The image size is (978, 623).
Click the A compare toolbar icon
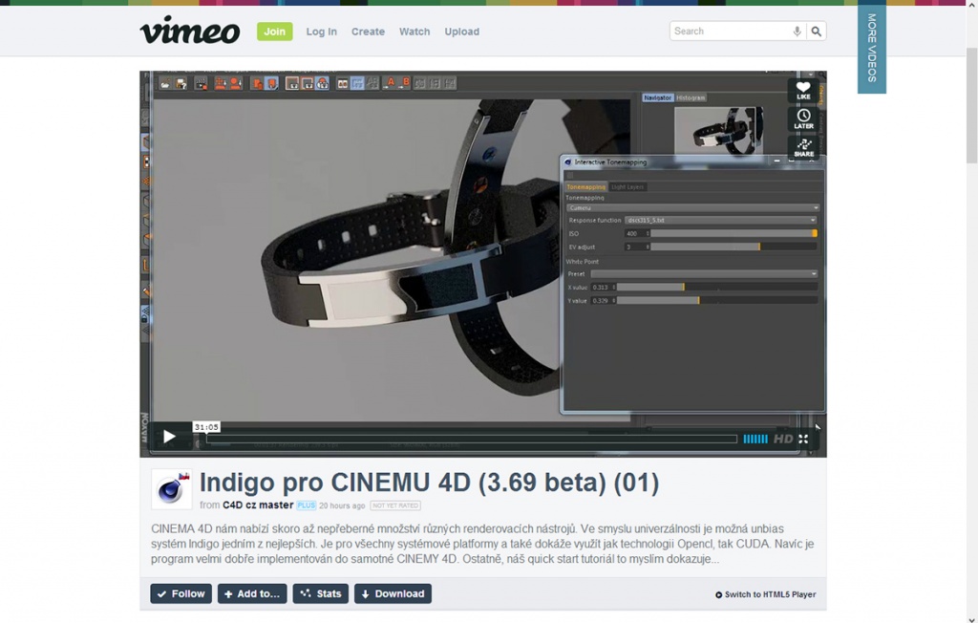click(390, 82)
